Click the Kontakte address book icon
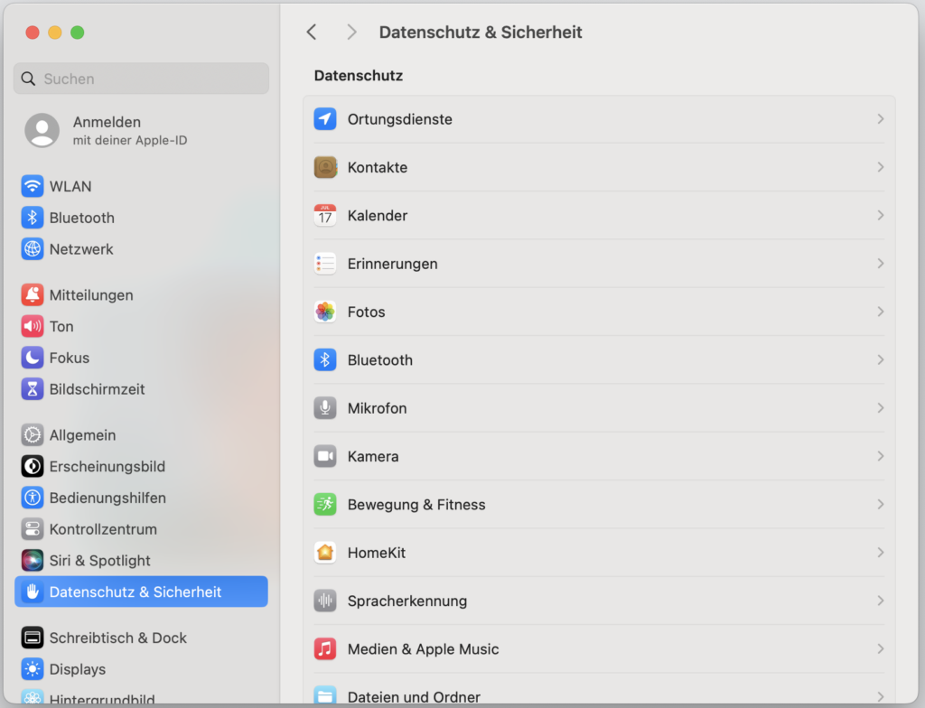 (x=325, y=167)
